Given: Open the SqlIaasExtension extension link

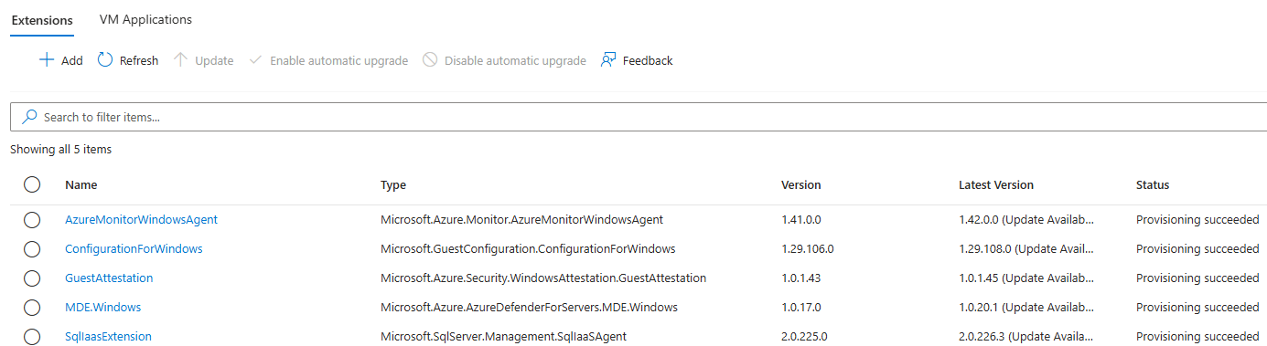Looking at the screenshot, I should tap(108, 336).
